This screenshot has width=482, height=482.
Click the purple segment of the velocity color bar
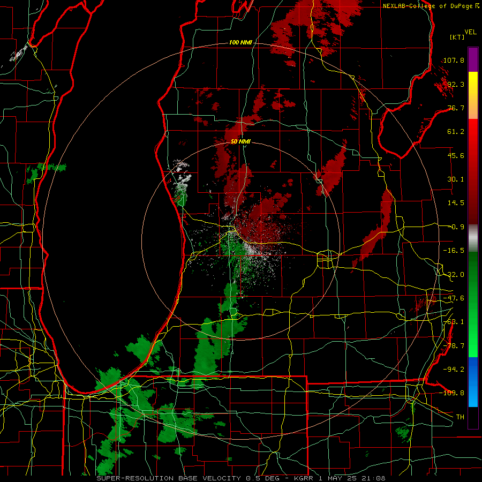473,59
